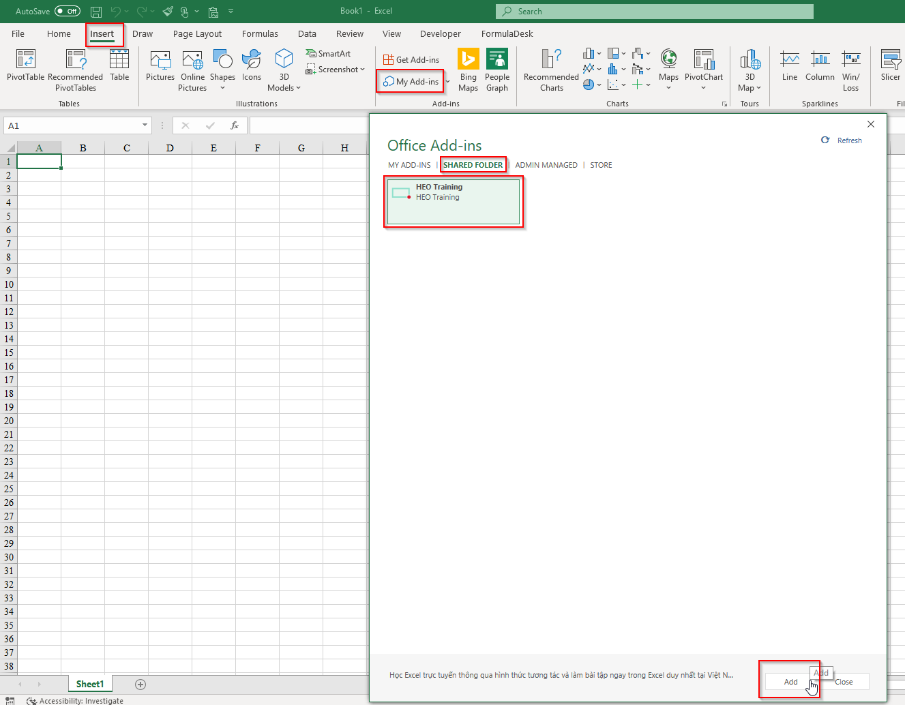
Task: Open the Screenshot dropdown
Action: pyautogui.click(x=363, y=70)
